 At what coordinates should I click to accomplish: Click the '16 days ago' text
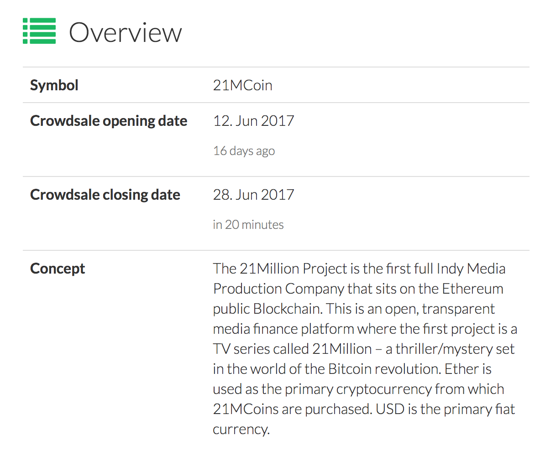(x=244, y=151)
